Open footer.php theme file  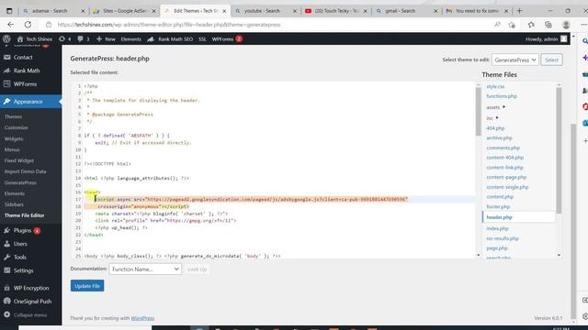498,206
